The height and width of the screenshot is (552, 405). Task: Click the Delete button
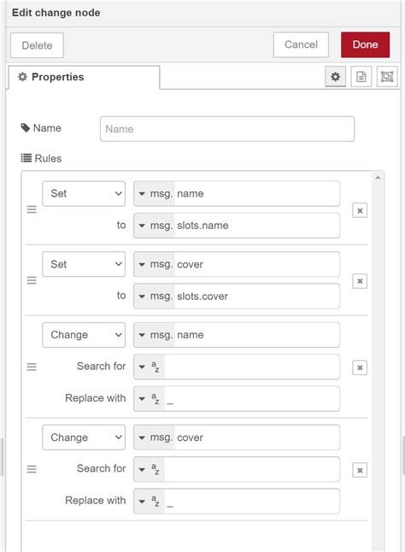pos(37,45)
